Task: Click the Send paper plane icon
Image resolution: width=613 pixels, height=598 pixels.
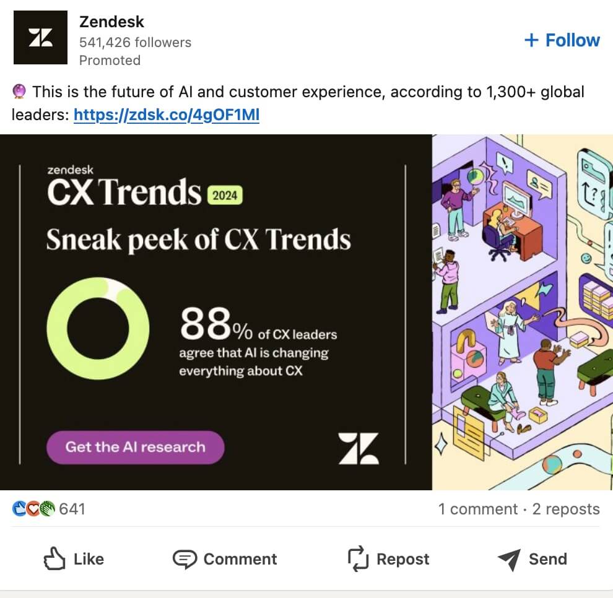Action: point(509,560)
